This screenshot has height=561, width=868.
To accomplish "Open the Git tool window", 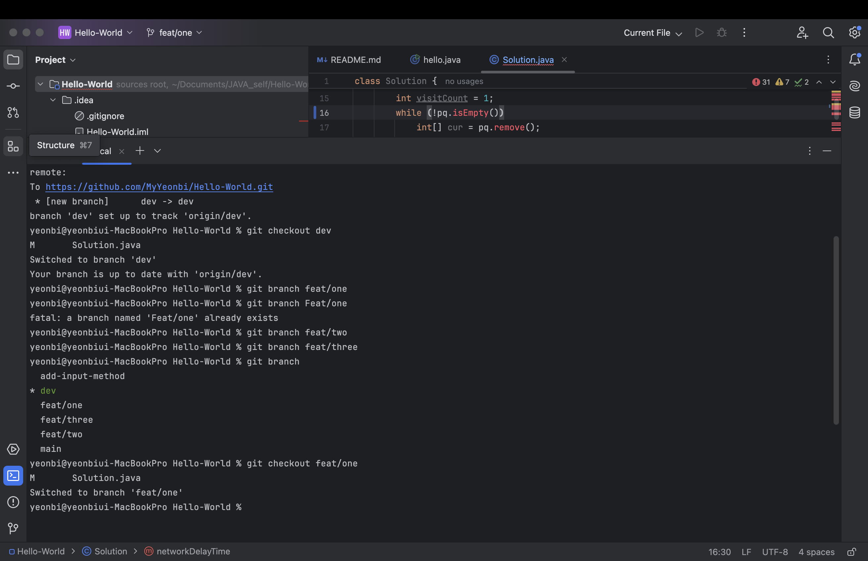I will [x=13, y=528].
